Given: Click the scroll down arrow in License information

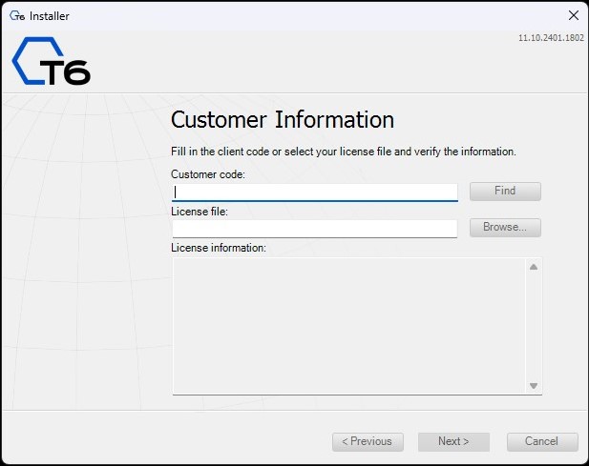Looking at the screenshot, I should click(534, 385).
